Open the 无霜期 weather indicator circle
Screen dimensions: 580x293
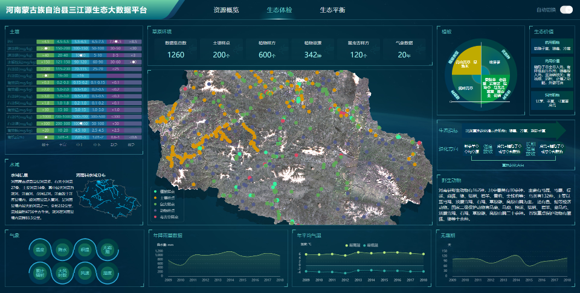[x=107, y=249]
